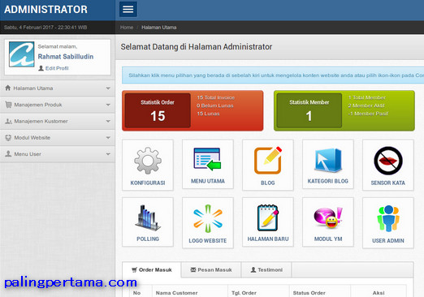Open the Konfigurasi gear icon

coord(148,161)
